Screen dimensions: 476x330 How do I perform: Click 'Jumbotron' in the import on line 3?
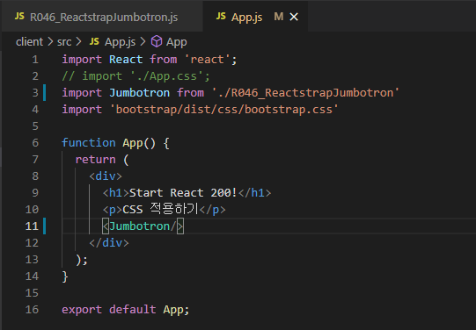[139, 93]
